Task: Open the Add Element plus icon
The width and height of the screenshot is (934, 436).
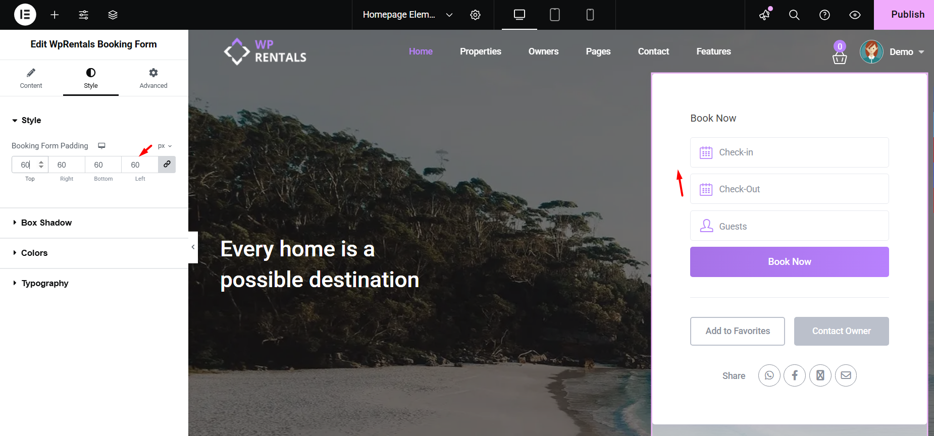Action: pyautogui.click(x=55, y=15)
